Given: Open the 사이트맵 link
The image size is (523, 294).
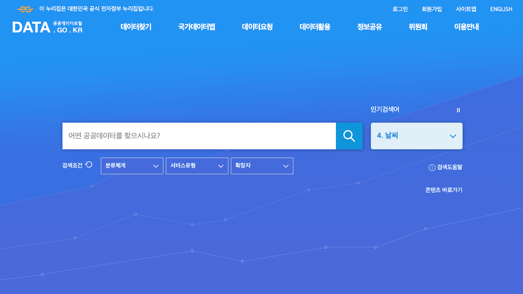Looking at the screenshot, I should pyautogui.click(x=466, y=9).
